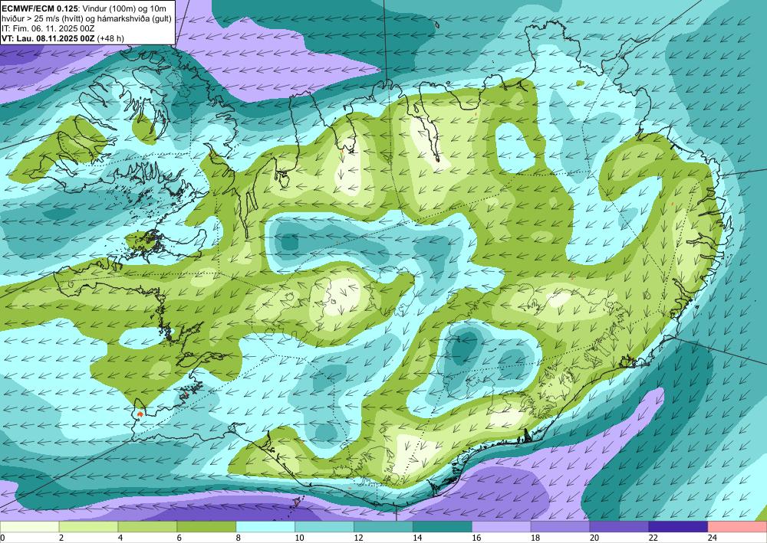The image size is (767, 543).
Task: Click the dark indigo 22–24 m/s legend swatch
Action: pyautogui.click(x=679, y=527)
